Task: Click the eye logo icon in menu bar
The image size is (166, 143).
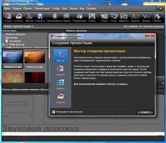Action: click(160, 8)
